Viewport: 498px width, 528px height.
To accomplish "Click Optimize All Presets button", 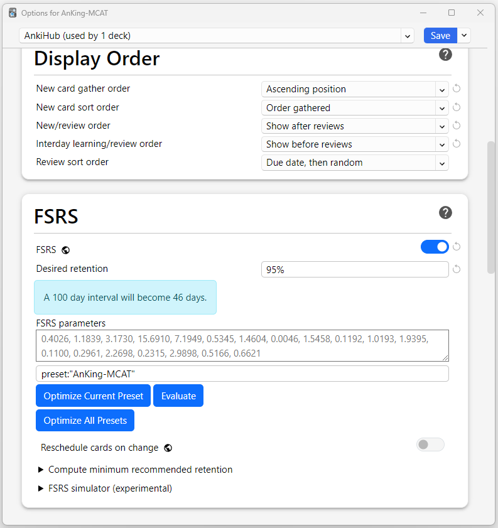I will pos(85,420).
